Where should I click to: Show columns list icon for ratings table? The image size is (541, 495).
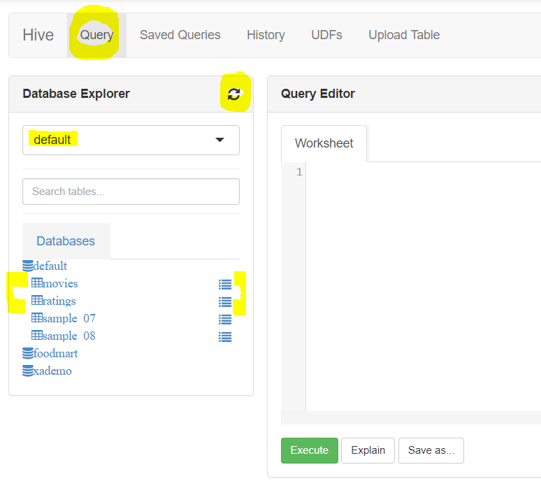(225, 302)
